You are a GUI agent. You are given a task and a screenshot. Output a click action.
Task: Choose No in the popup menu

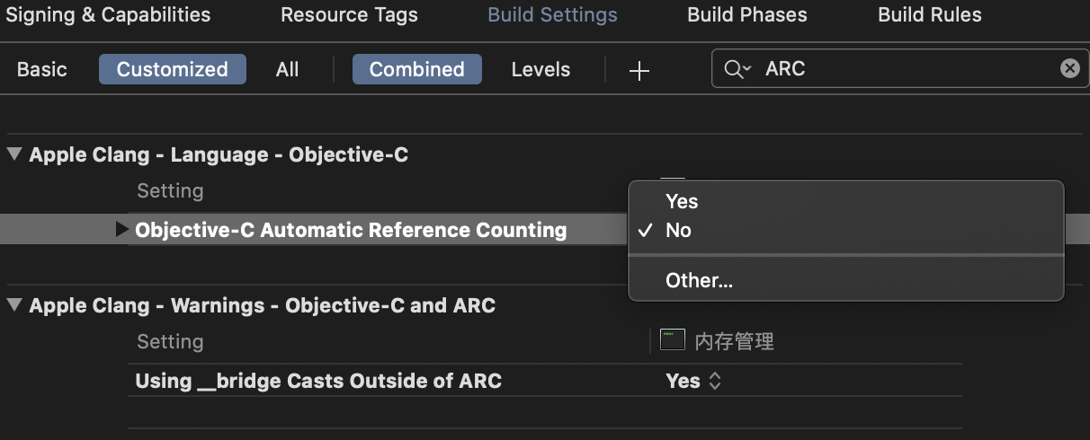pyautogui.click(x=678, y=230)
